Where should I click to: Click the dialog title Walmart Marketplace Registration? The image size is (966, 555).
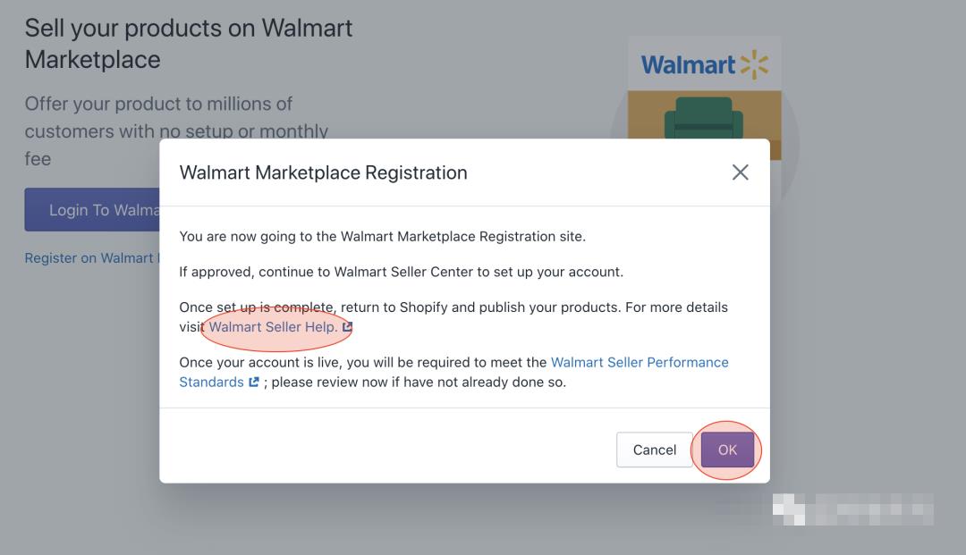coord(323,172)
